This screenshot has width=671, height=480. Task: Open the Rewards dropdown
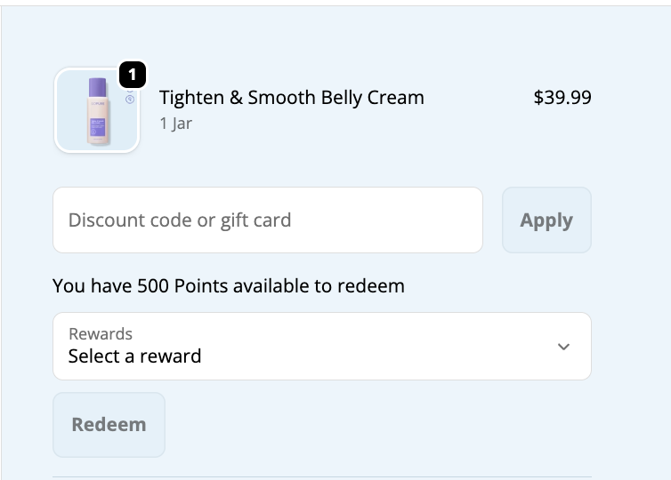pyautogui.click(x=321, y=346)
